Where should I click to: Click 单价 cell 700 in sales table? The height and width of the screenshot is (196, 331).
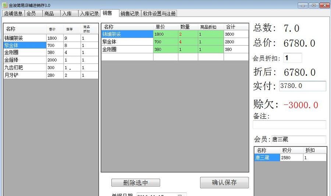[166, 42]
